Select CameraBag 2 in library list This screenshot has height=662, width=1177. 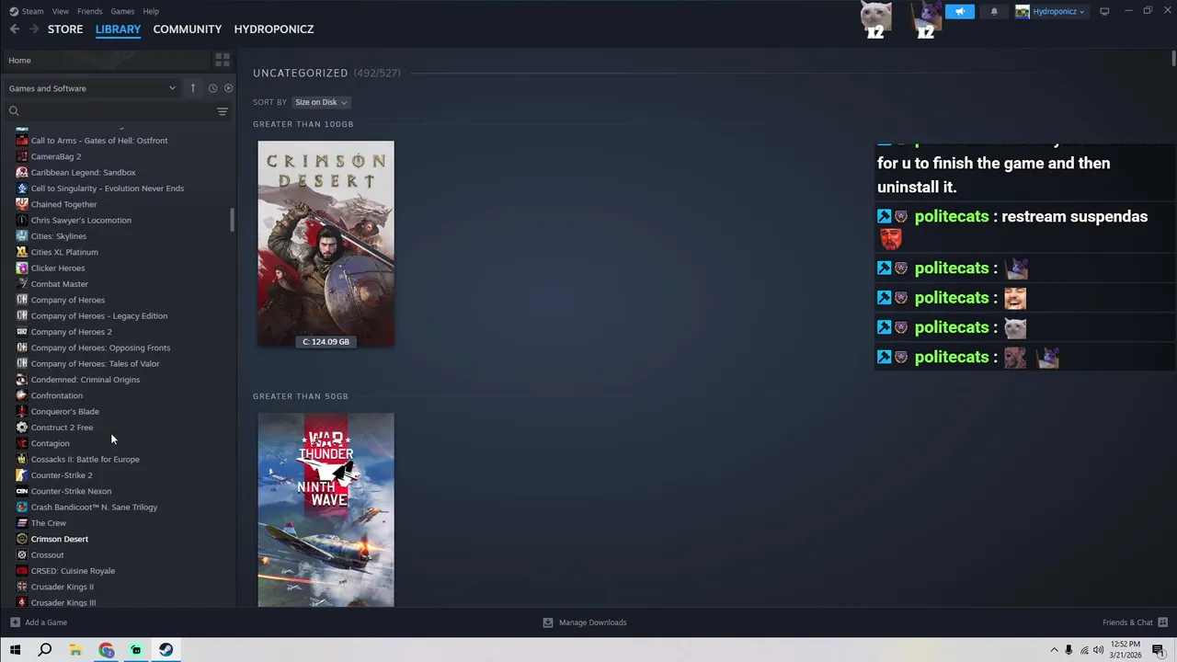click(56, 156)
